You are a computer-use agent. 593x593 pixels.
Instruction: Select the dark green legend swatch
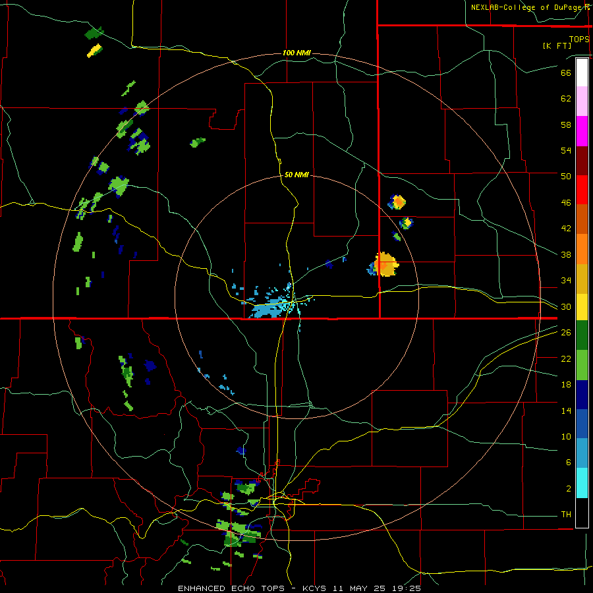(582, 335)
